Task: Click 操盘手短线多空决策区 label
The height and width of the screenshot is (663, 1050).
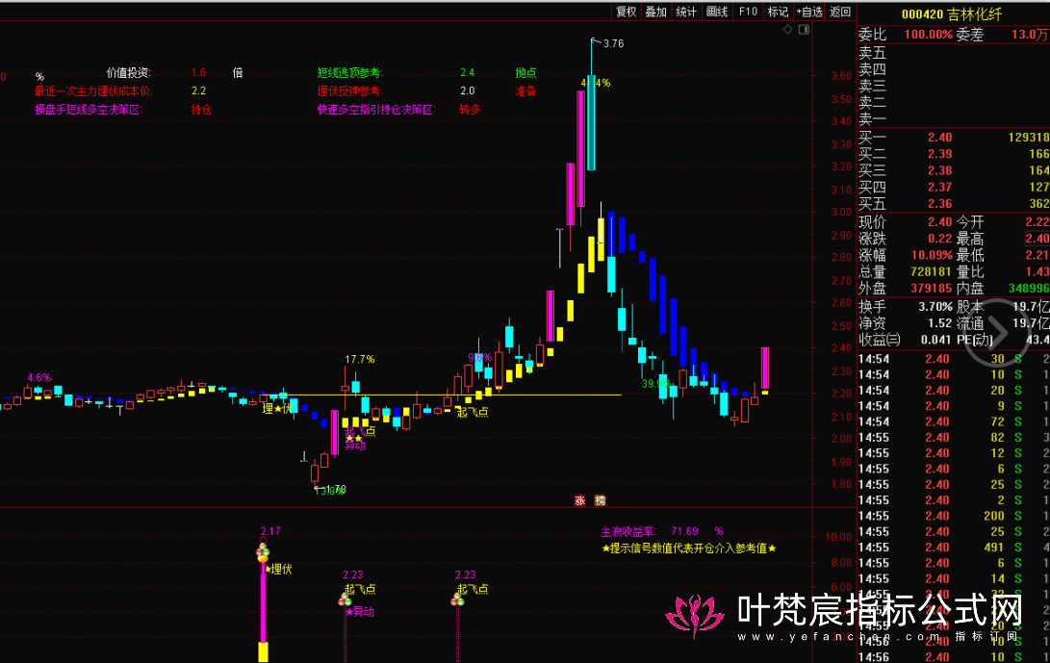Action: (89, 109)
